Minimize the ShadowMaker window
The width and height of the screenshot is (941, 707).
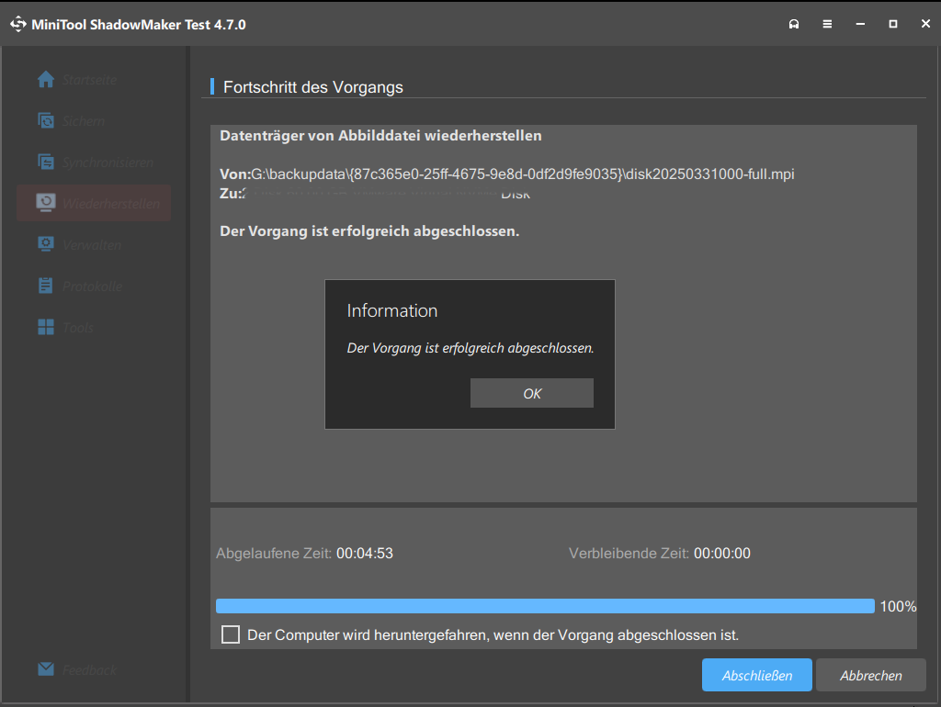point(860,24)
